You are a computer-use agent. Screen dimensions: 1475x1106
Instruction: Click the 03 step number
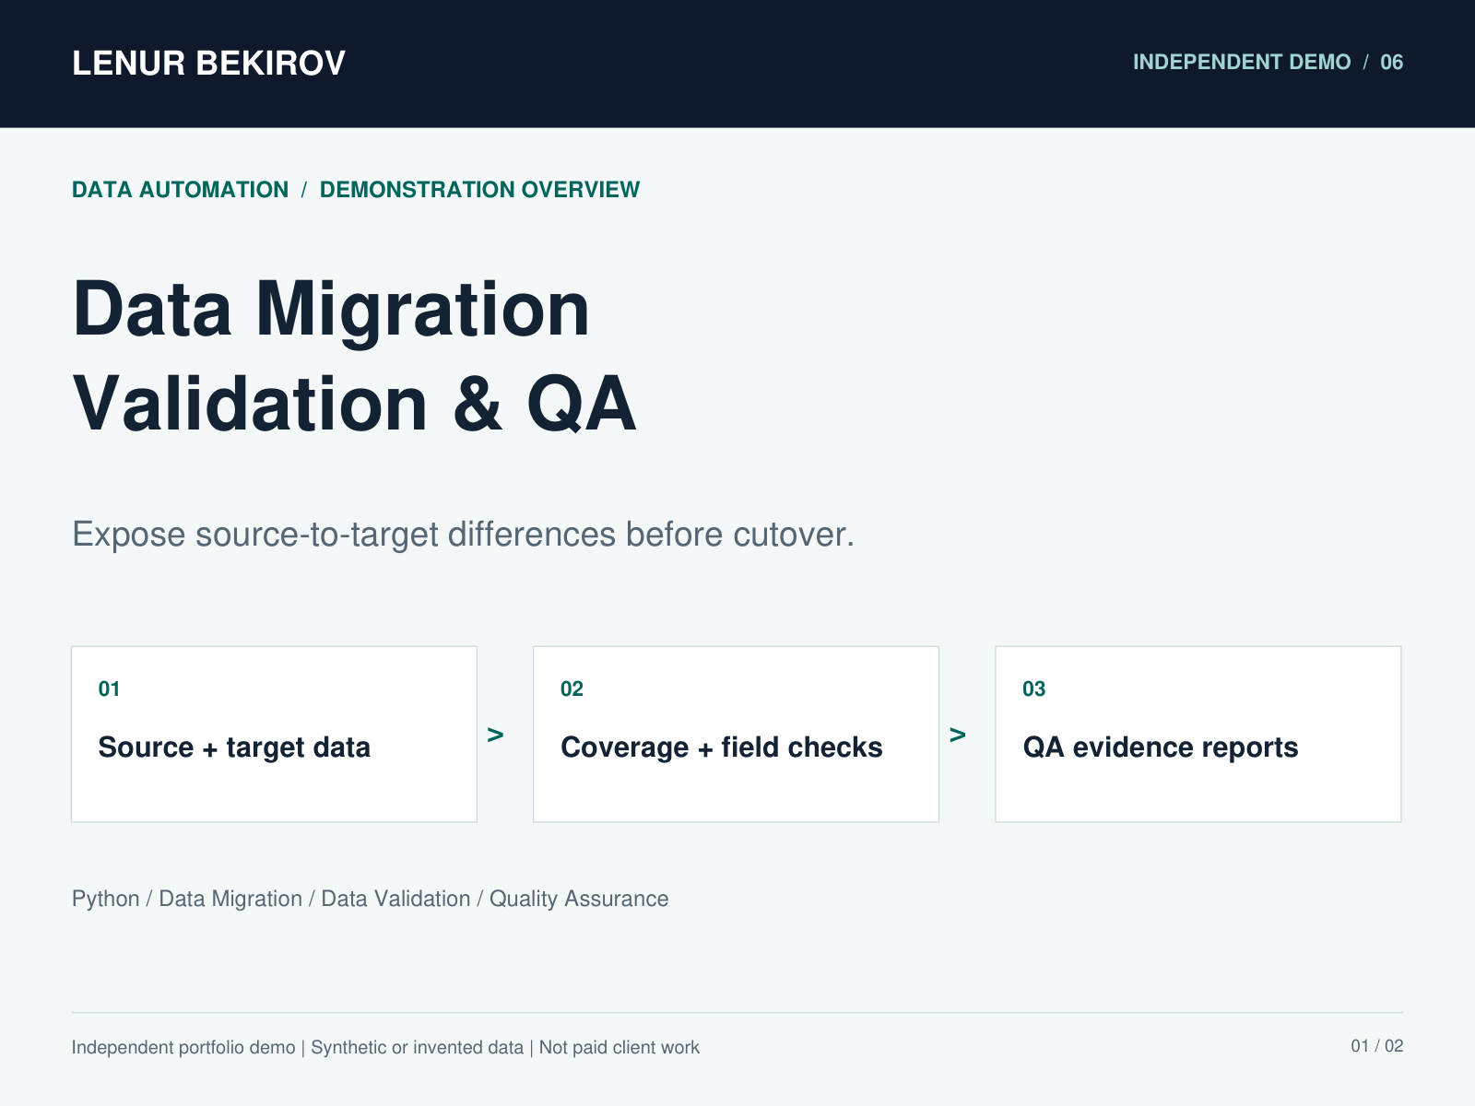tap(1033, 689)
